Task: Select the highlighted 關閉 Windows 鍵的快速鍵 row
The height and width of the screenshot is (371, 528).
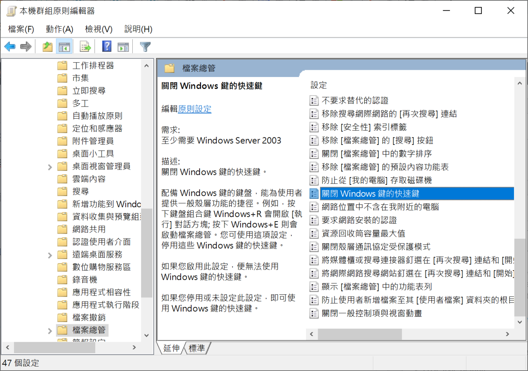Action: (412, 194)
